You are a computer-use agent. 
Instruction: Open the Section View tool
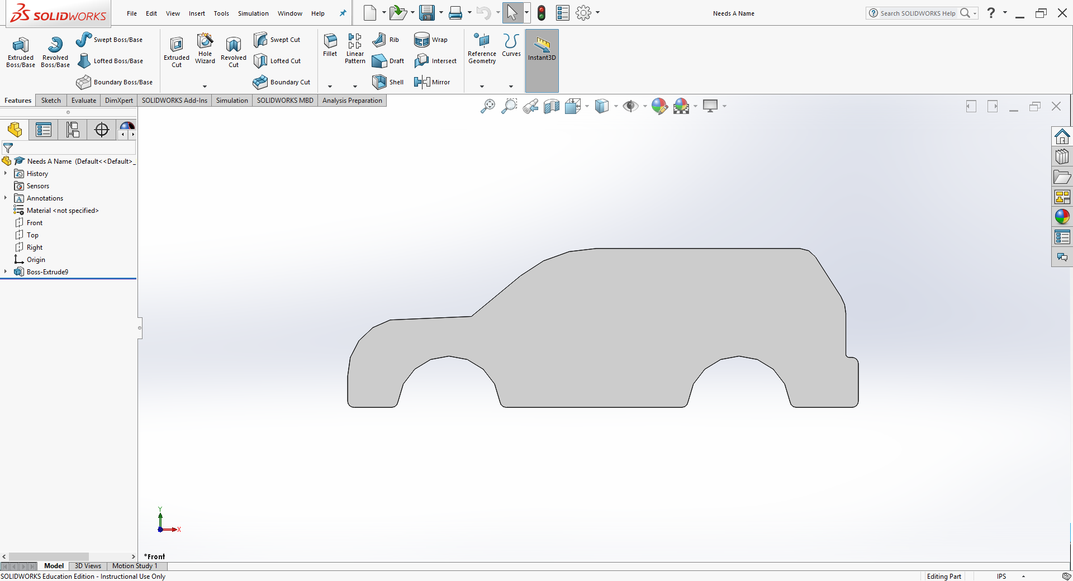pyautogui.click(x=552, y=106)
